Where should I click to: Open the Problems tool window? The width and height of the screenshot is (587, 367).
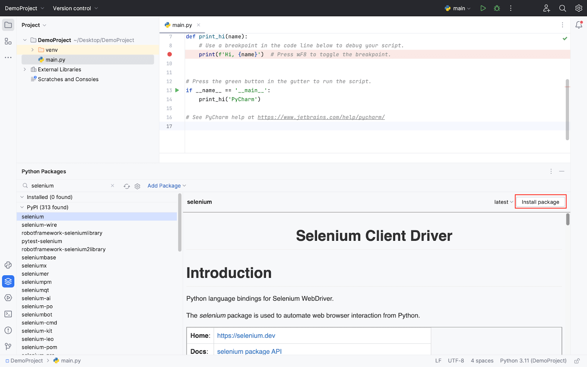pyautogui.click(x=8, y=330)
